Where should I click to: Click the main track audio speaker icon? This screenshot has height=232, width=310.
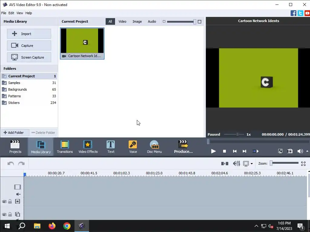pos(18,194)
